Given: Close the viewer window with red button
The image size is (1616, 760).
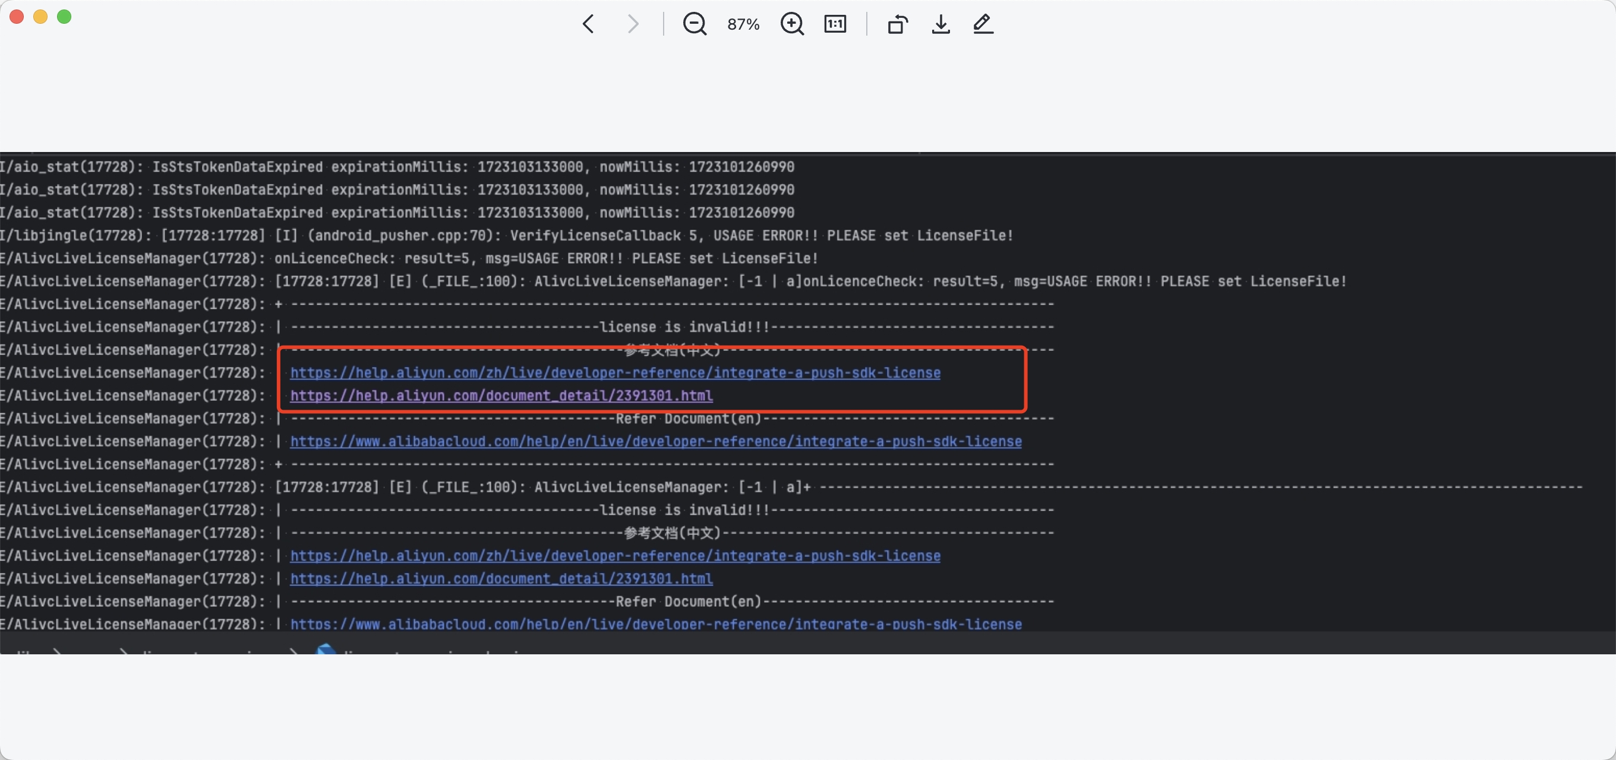Looking at the screenshot, I should pos(17,16).
